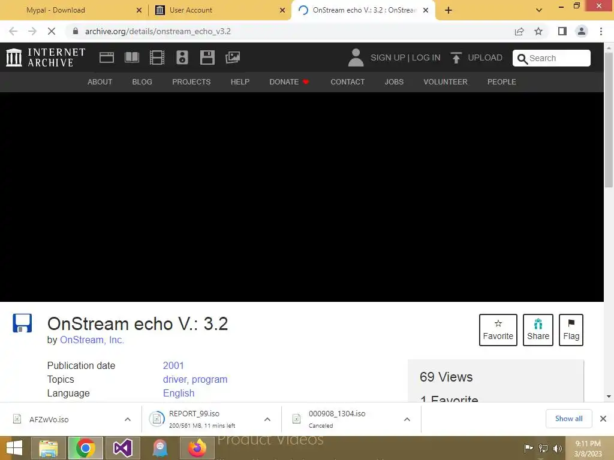
Task: Open the VOLUNTEER menu item
Action: pyautogui.click(x=446, y=81)
